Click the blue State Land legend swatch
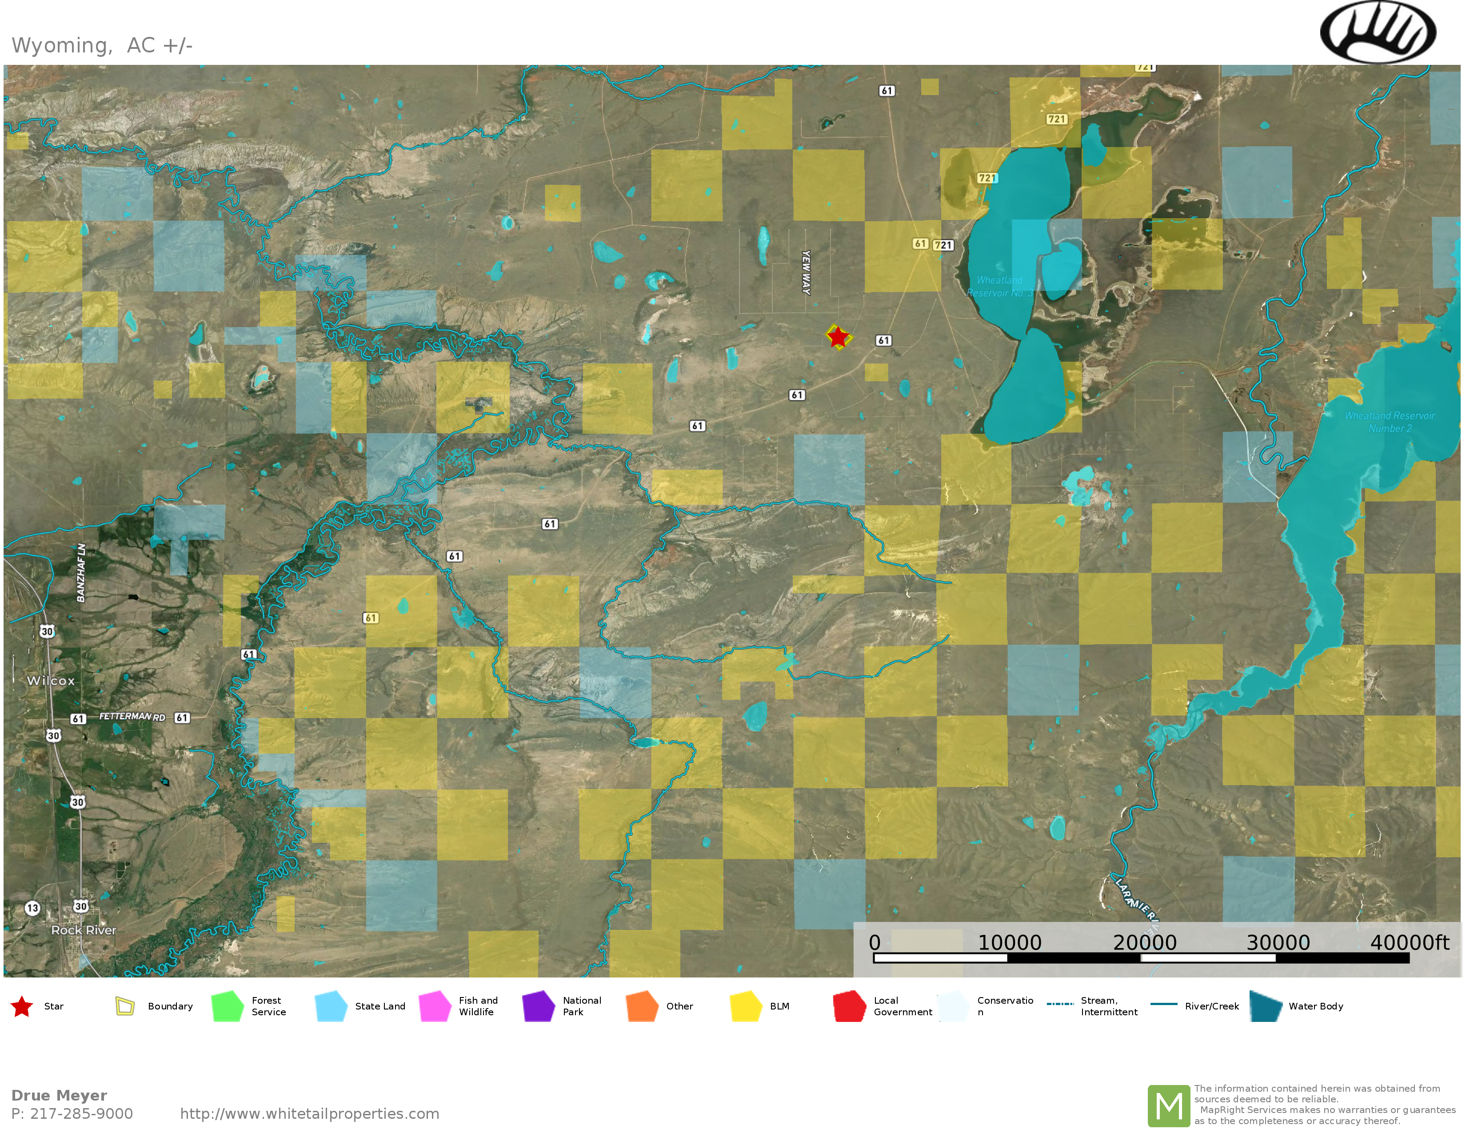The height and width of the screenshot is (1133, 1466). [x=331, y=1006]
